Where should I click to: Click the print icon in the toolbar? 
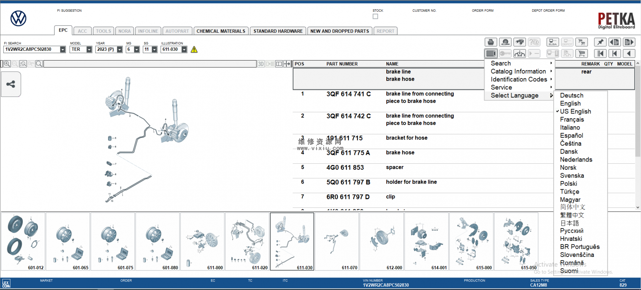491,42
